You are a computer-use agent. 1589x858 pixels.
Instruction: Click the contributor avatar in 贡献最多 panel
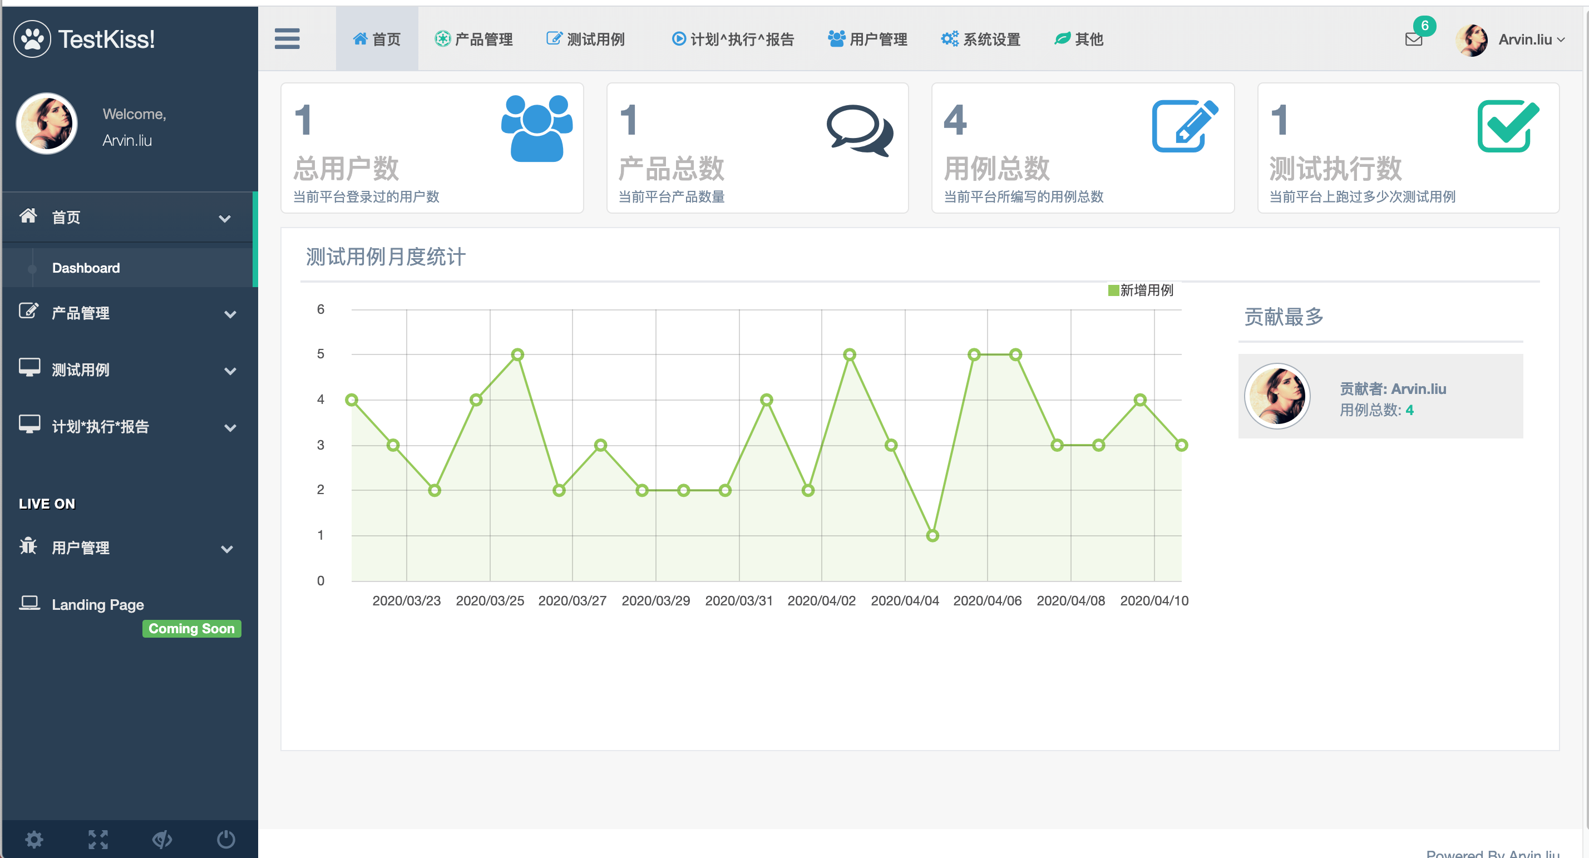(1276, 396)
